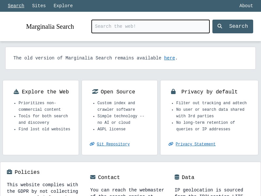This screenshot has width=261, height=196.
Task: Click the chain-link icon next to Privacy Statement
Action: click(171, 144)
